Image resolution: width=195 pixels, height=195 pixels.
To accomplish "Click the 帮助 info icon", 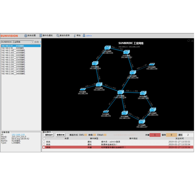I will tap(75, 36).
